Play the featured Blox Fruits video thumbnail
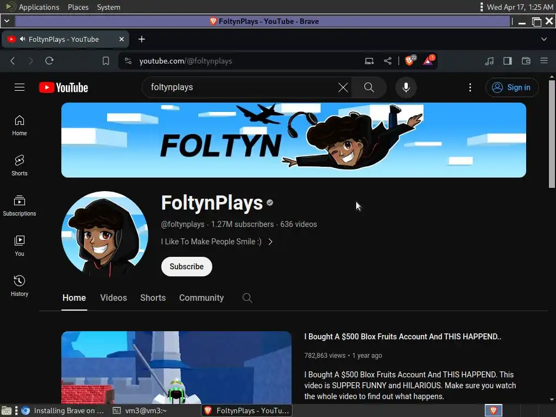 pyautogui.click(x=176, y=368)
